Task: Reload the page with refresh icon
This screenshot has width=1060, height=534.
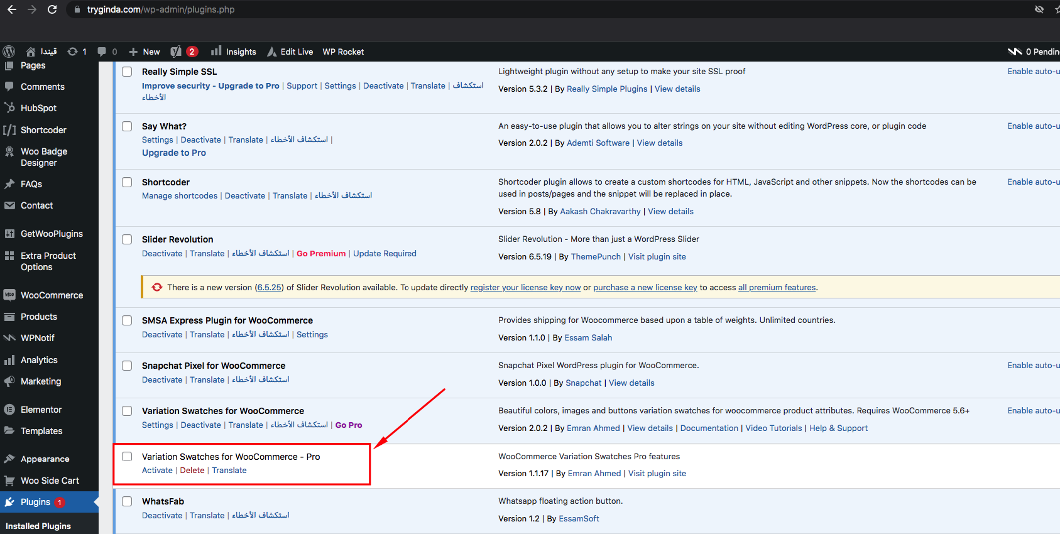Action: coord(52,9)
